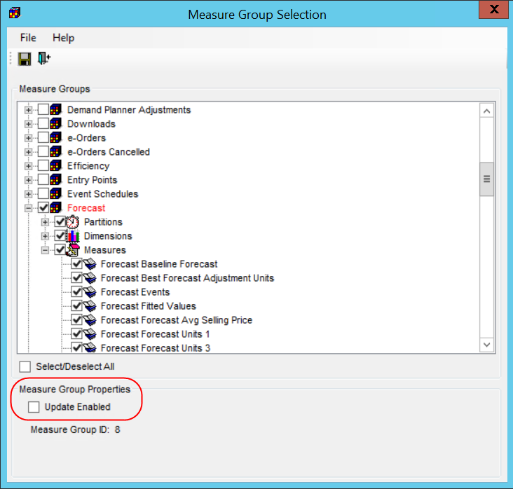Uncheck the Forecast Baseline Forecast checkbox
This screenshot has width=513, height=489.
[x=76, y=264]
